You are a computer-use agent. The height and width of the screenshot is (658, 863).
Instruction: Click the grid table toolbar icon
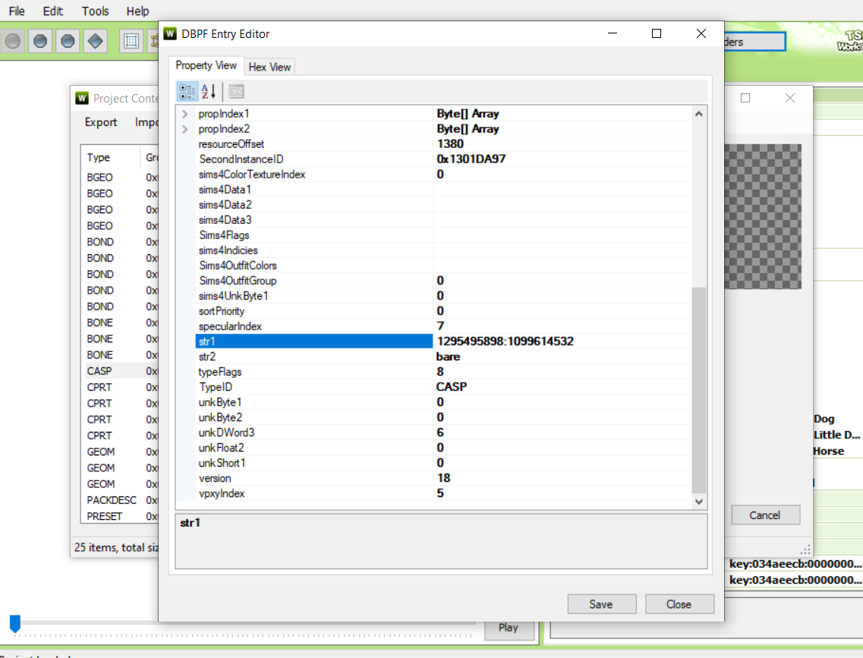click(x=131, y=41)
